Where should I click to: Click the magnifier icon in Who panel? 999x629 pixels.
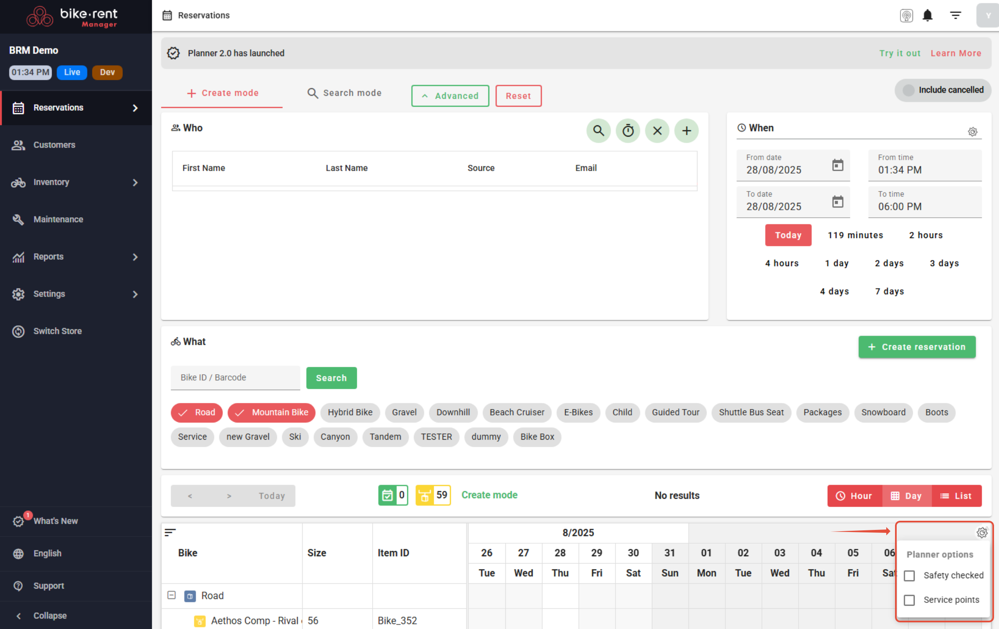[598, 131]
